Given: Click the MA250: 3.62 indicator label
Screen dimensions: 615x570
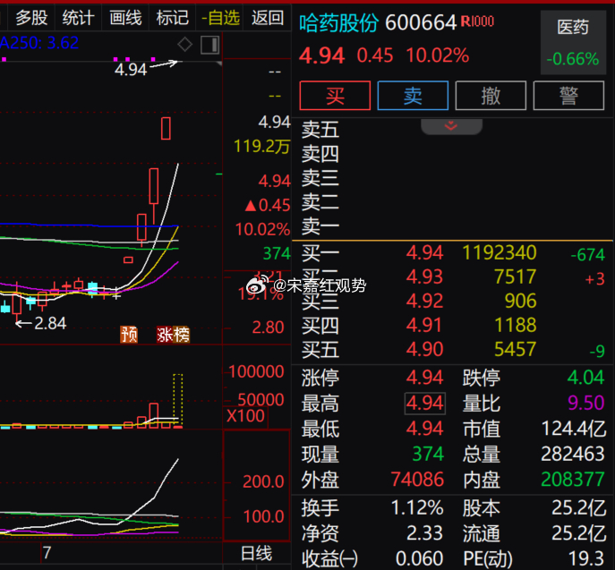Looking at the screenshot, I should pos(39,43).
